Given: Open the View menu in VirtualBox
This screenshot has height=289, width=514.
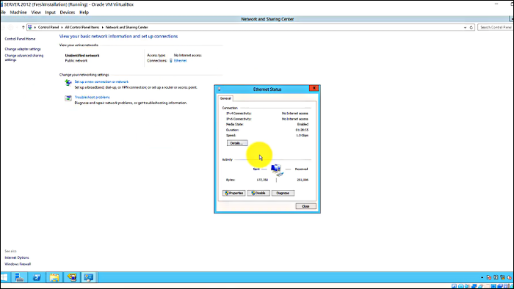Looking at the screenshot, I should [x=36, y=12].
